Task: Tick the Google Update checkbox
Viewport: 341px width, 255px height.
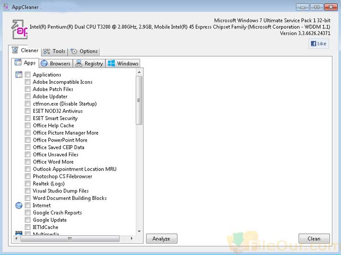Action: click(x=28, y=220)
